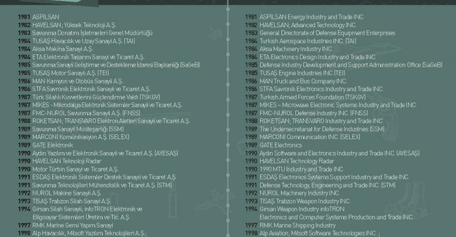Select 'MARCONI Communication INC. (SELEX)'
The width and height of the screenshot is (456, 237).
[x=310, y=137]
